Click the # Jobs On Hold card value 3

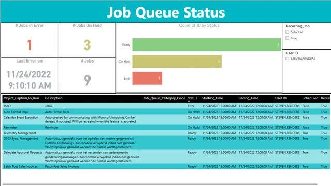[x=87, y=45]
